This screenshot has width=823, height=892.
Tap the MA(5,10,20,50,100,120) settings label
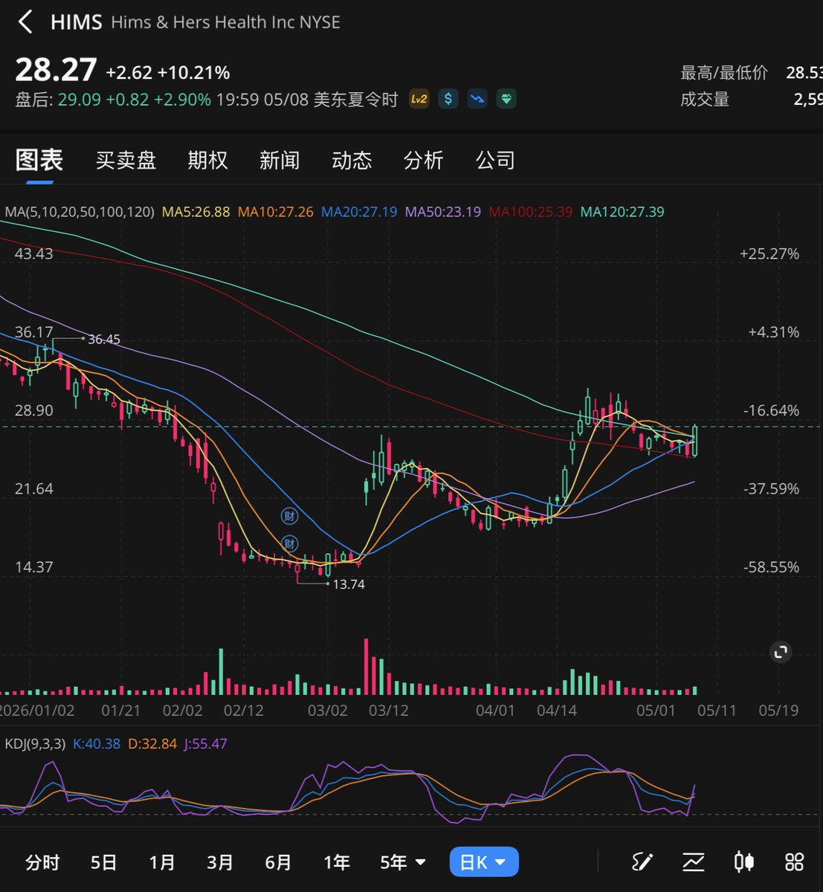(x=80, y=212)
